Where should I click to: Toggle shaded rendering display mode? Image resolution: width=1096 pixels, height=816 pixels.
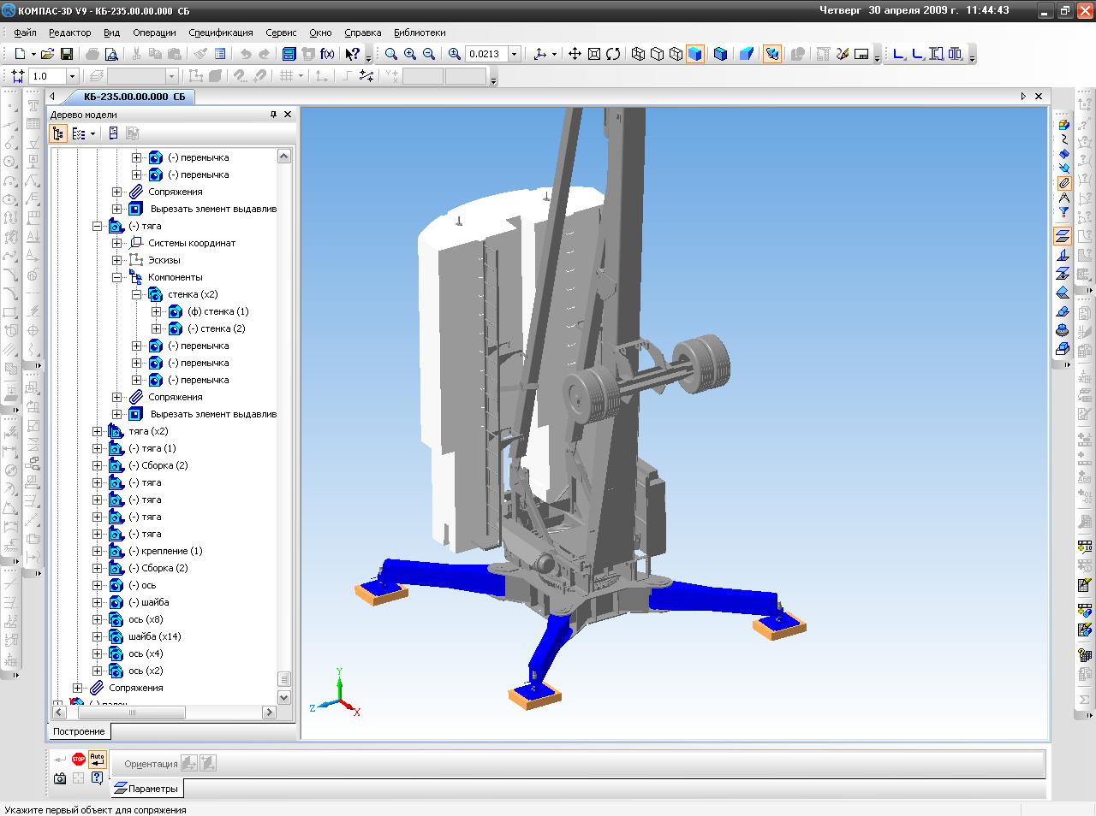695,54
